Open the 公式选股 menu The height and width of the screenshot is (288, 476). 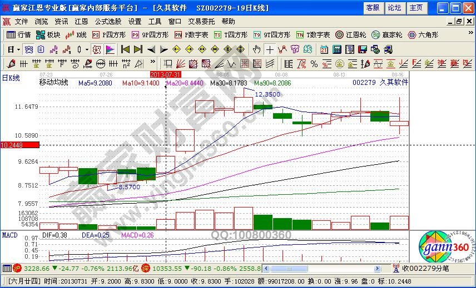pos(108,22)
